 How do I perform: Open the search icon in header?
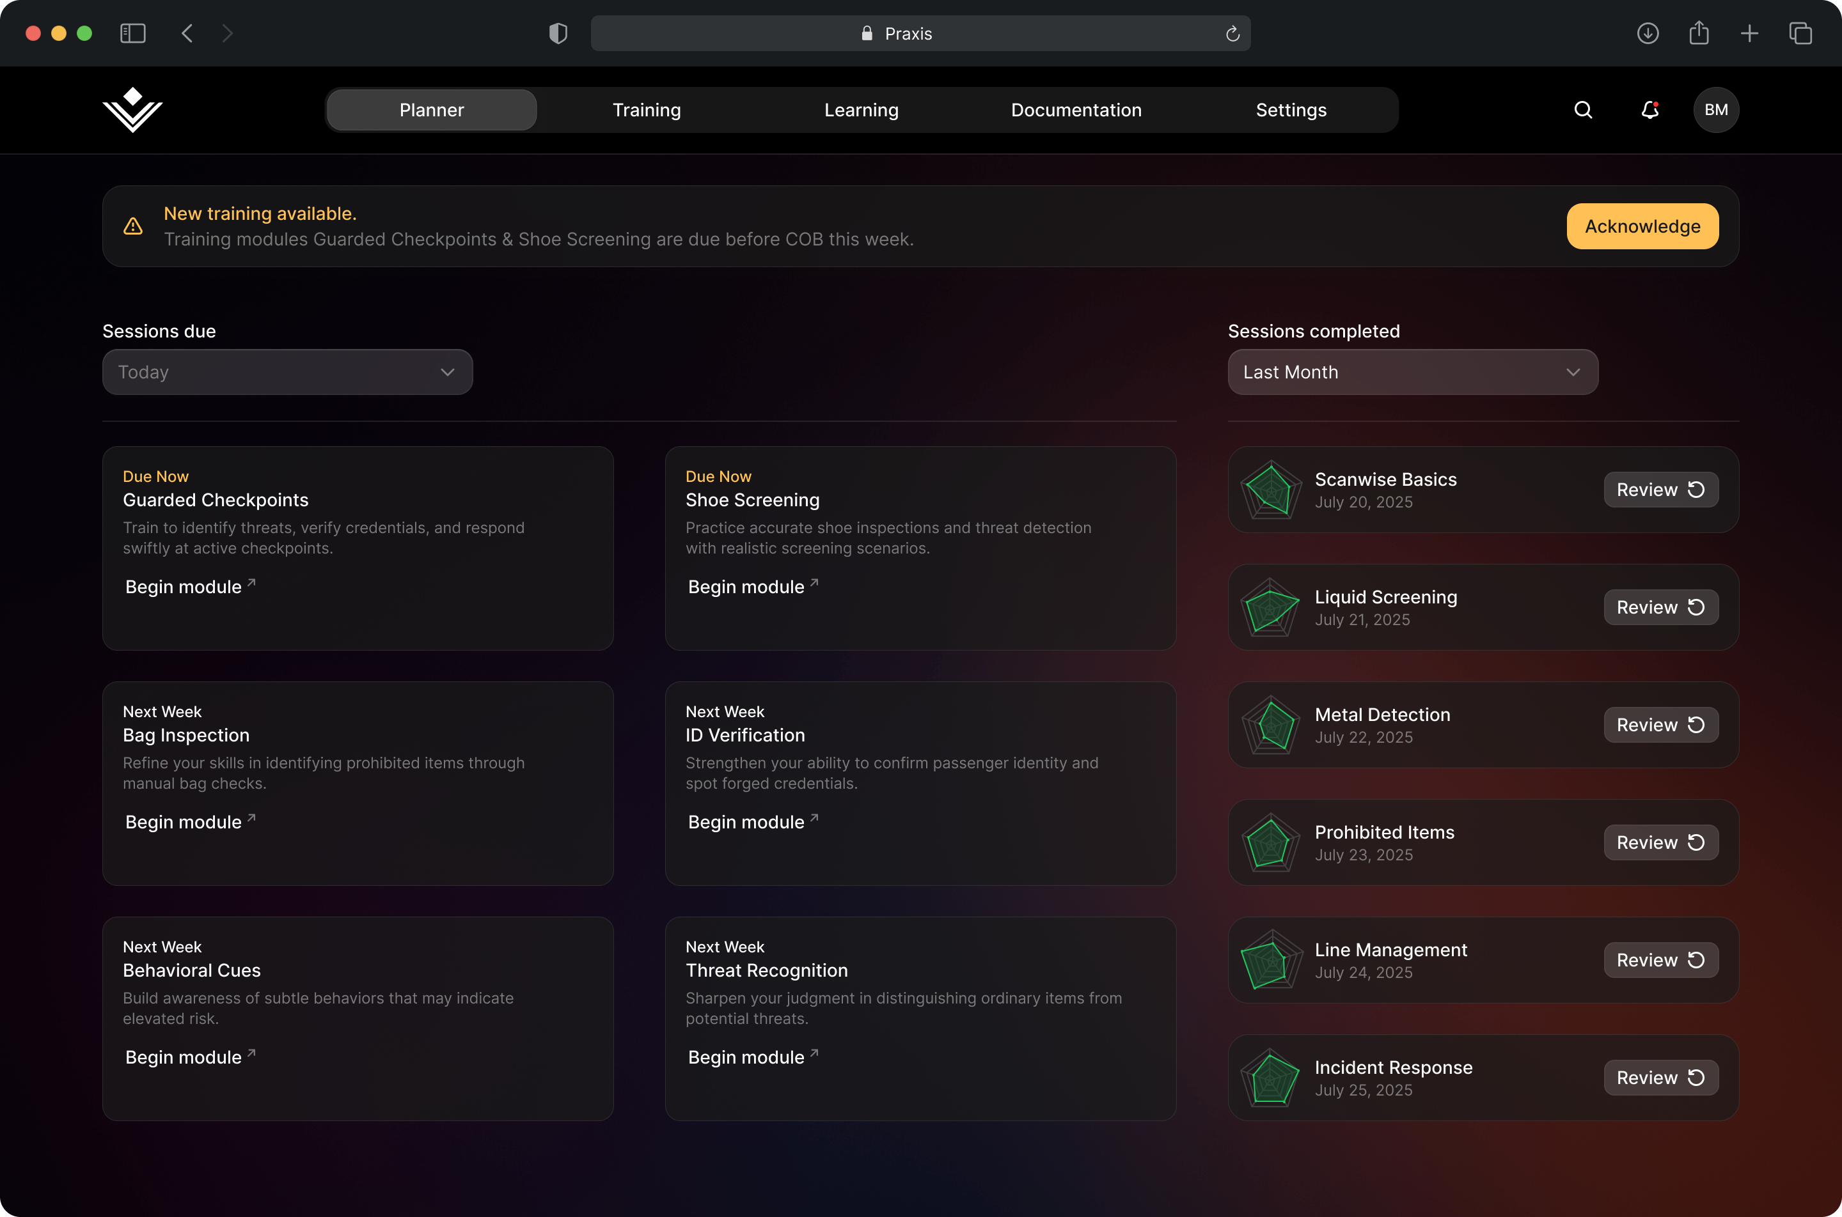[x=1582, y=110]
